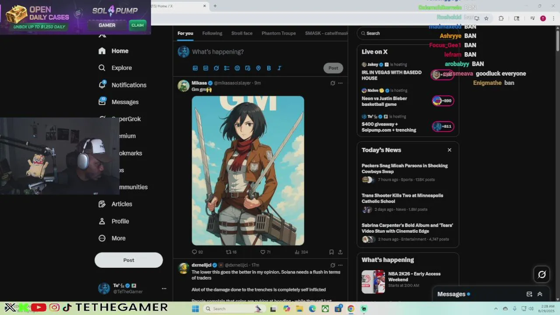Screen dimensions: 560x315
Task: Like Mikasa's Gm post
Action: click(265, 252)
